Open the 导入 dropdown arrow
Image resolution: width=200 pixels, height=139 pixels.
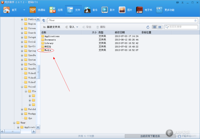[77, 27]
